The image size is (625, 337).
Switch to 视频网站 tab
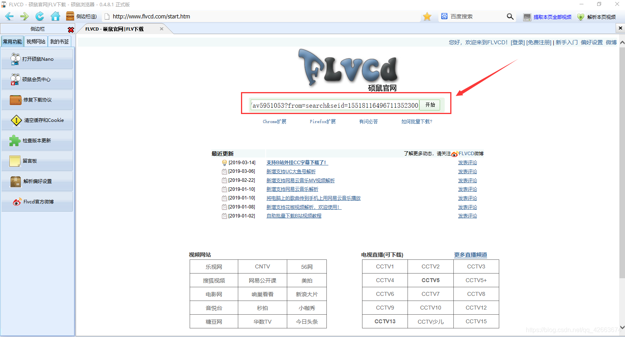36,42
